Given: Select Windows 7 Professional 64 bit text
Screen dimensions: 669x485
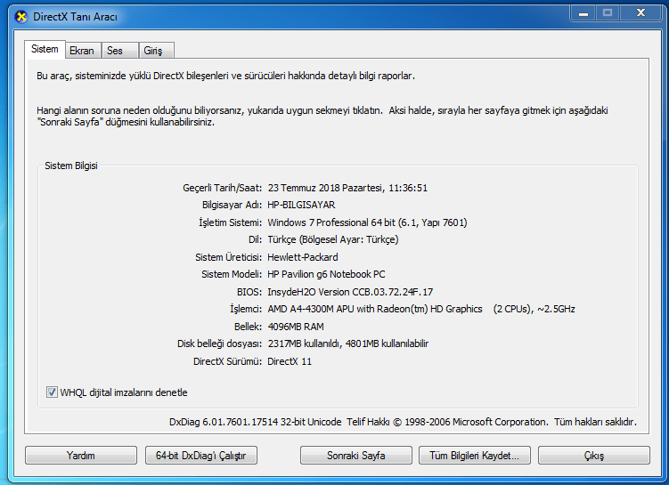Looking at the screenshot, I should [x=331, y=222].
